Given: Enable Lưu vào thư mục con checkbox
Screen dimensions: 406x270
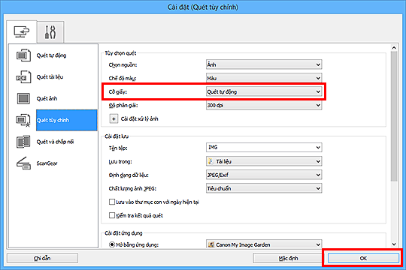Looking at the screenshot, I should pyautogui.click(x=112, y=202).
